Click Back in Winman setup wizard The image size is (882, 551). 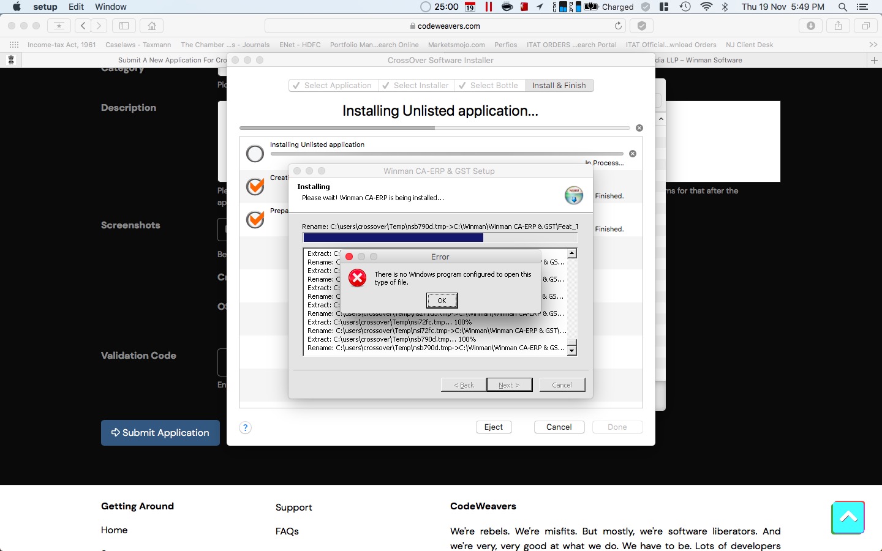point(464,384)
